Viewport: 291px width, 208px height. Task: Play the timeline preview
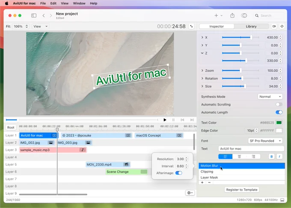[165, 120]
